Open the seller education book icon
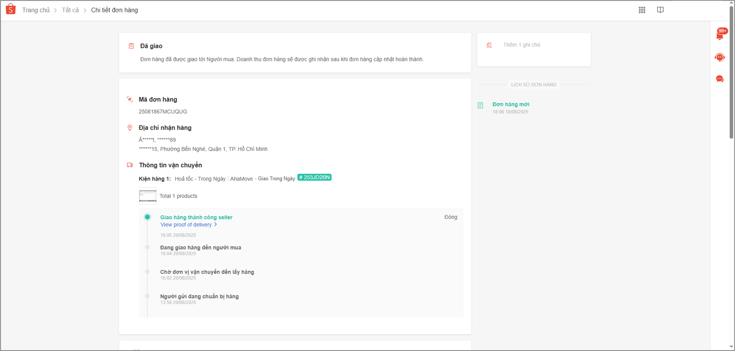This screenshot has height=351, width=735. (x=660, y=10)
